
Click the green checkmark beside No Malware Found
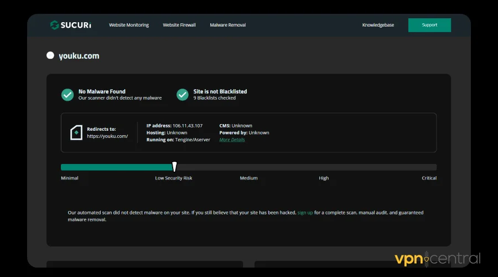click(x=68, y=95)
